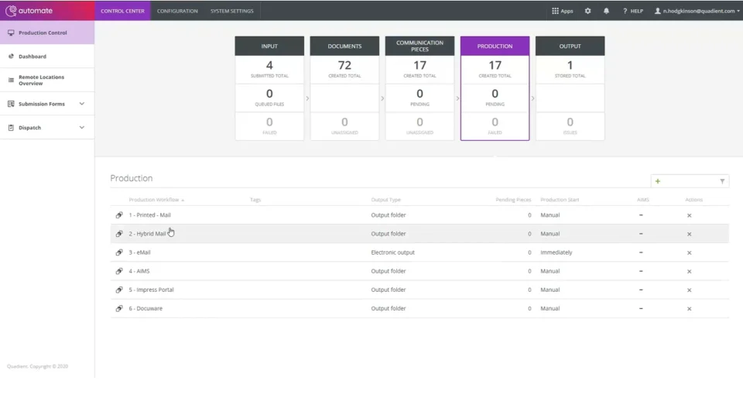The height and width of the screenshot is (398, 743).
Task: Open the notifications bell
Action: 606,11
